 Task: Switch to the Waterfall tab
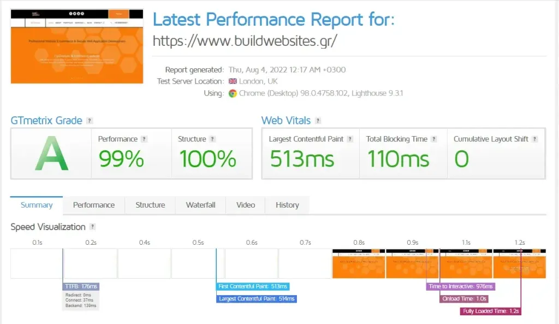(200, 205)
